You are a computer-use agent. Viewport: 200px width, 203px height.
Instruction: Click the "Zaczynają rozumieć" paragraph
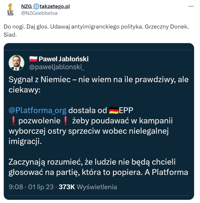98,167
